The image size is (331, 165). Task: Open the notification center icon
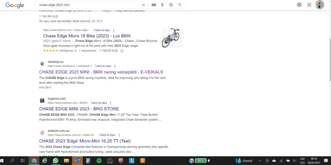[x=326, y=161]
